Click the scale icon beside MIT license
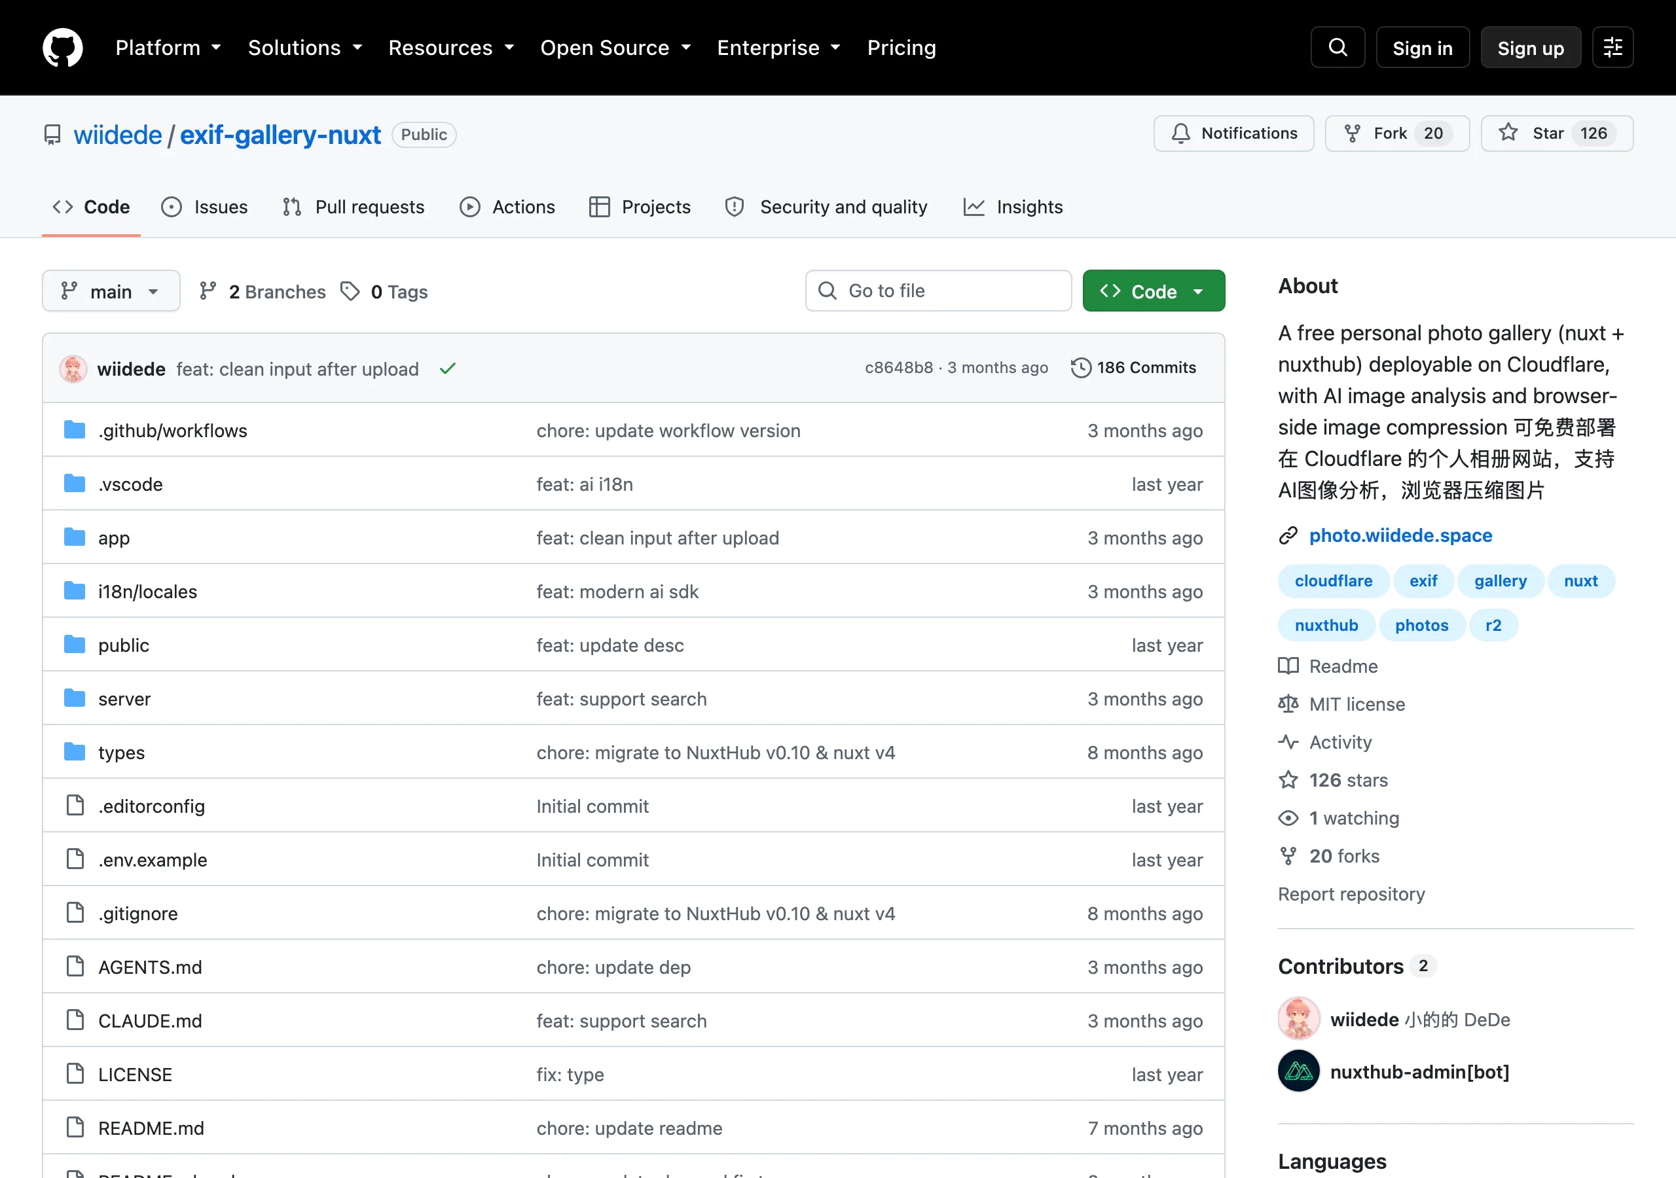The width and height of the screenshot is (1676, 1178). pos(1288,704)
